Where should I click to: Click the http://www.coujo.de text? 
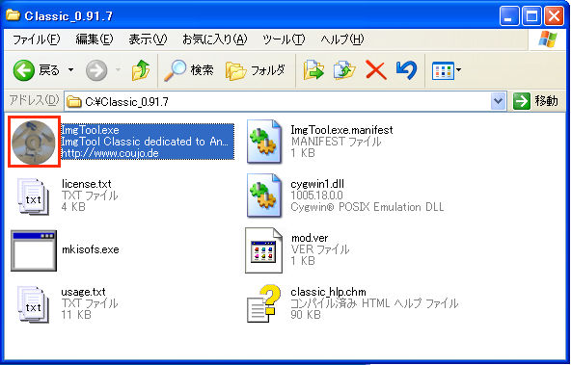(x=110, y=153)
